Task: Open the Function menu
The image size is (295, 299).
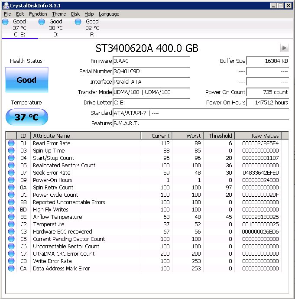Action: coord(38,14)
